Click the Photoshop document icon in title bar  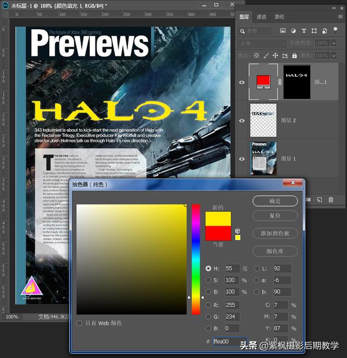[6, 5]
